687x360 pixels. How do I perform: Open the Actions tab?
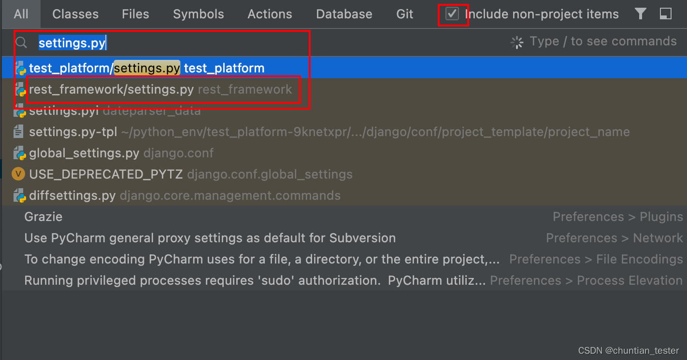click(270, 14)
